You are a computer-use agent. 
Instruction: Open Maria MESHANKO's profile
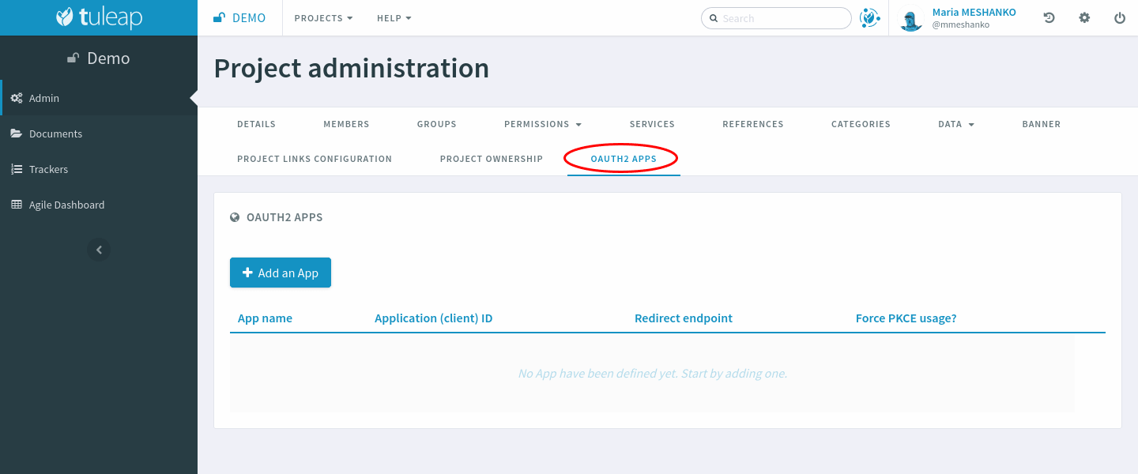click(x=974, y=12)
